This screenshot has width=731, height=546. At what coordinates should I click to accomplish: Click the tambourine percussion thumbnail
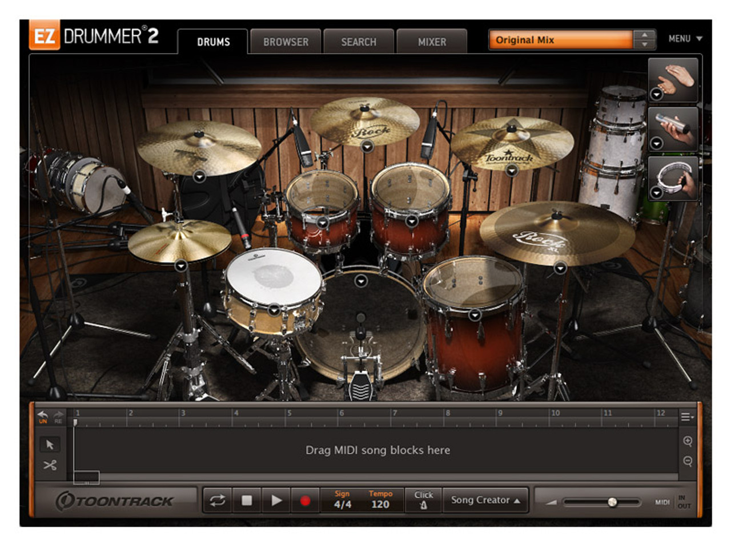(673, 178)
